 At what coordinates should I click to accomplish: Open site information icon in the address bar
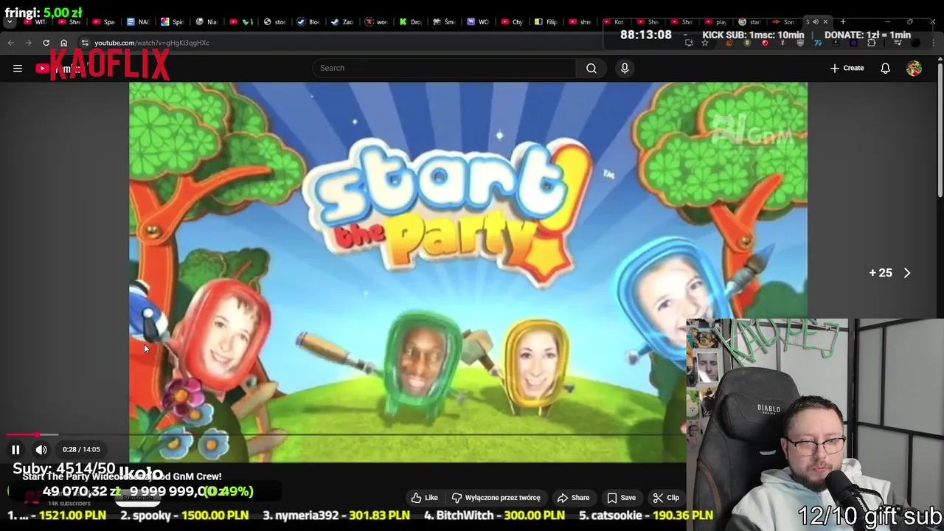click(85, 43)
